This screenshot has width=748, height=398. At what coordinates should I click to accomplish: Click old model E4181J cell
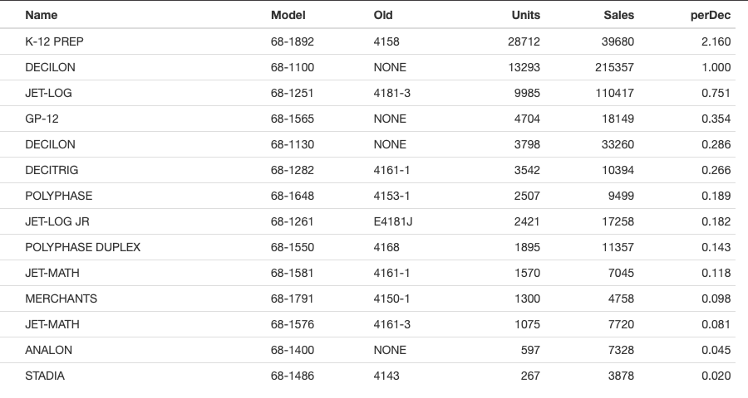click(x=393, y=221)
